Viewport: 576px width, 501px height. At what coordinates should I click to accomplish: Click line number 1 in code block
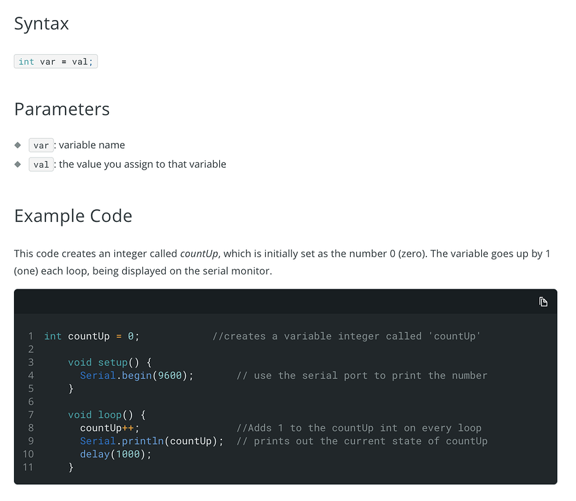coord(31,336)
